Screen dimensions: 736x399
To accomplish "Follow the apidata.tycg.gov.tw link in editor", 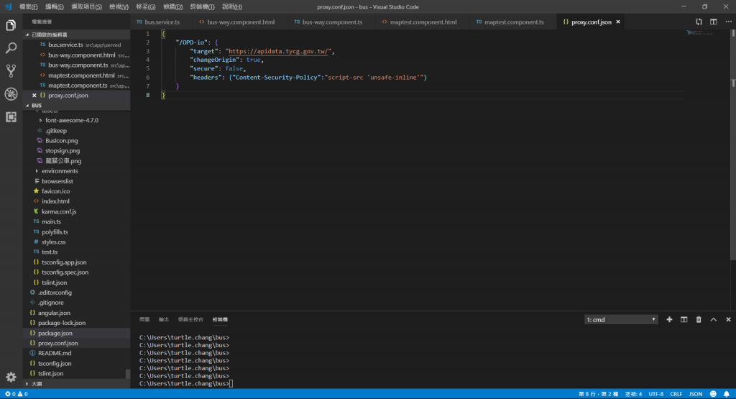I will pyautogui.click(x=280, y=51).
